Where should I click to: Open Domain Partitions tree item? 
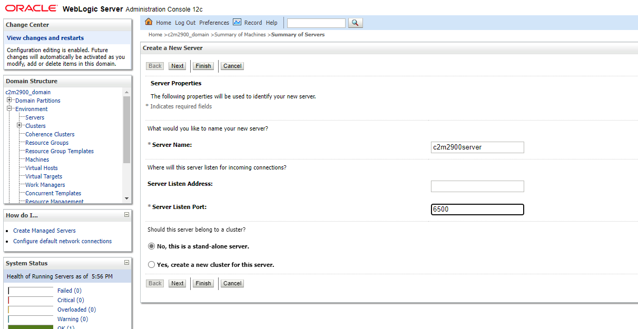click(38, 101)
